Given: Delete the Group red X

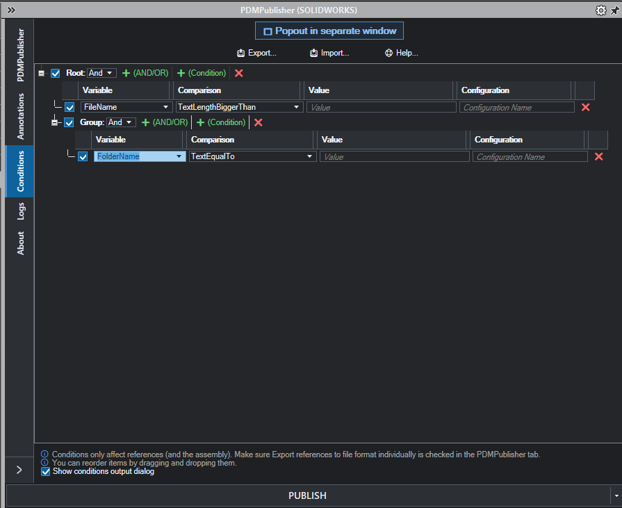Looking at the screenshot, I should (x=259, y=122).
